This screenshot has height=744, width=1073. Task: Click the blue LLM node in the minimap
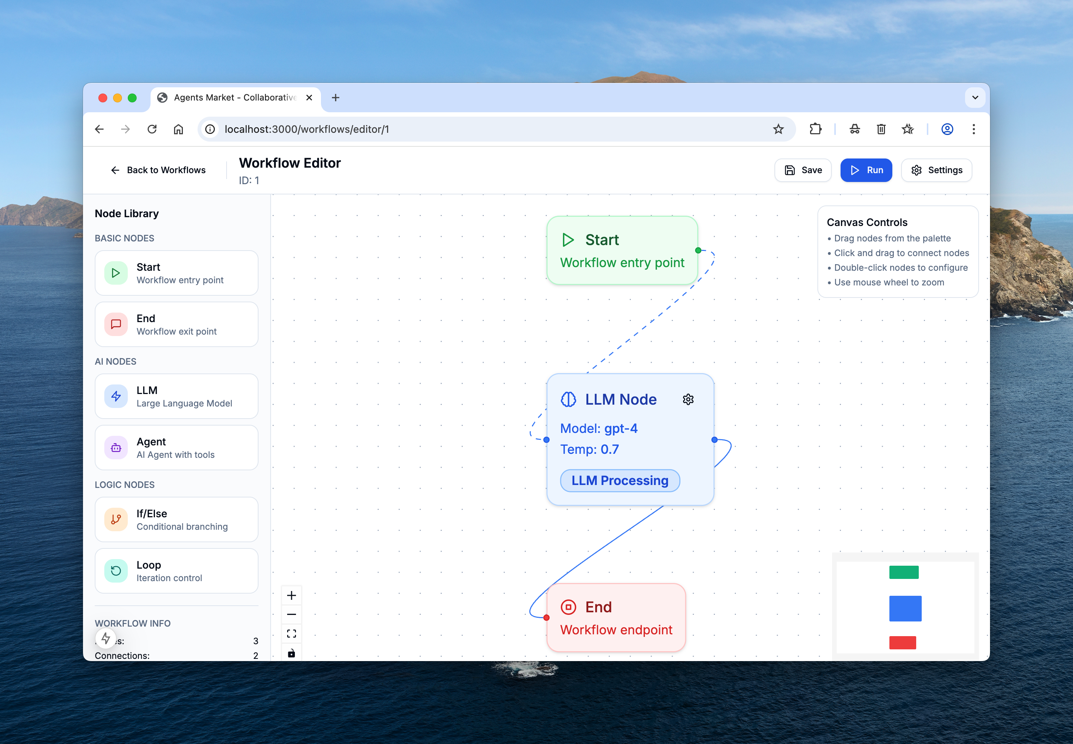[x=906, y=608]
